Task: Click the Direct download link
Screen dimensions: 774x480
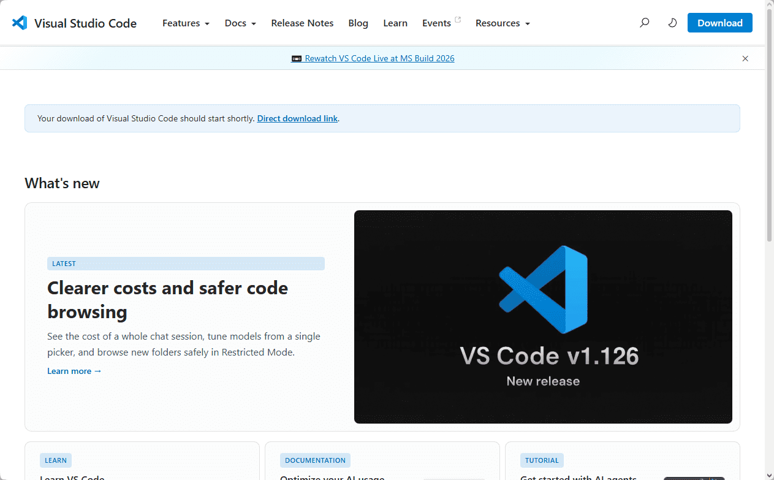Action: pyautogui.click(x=297, y=118)
